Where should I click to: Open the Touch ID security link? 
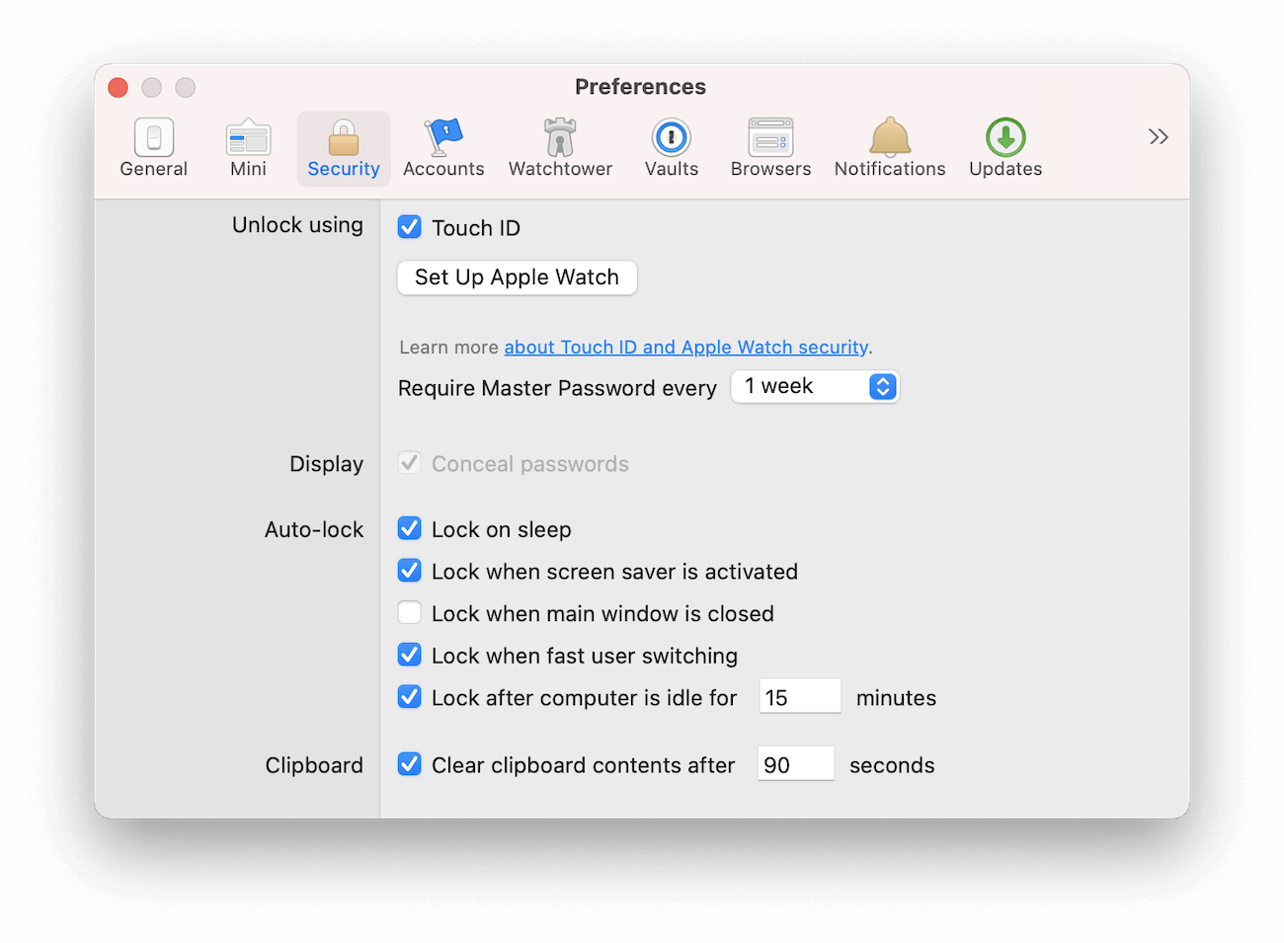[x=685, y=347]
